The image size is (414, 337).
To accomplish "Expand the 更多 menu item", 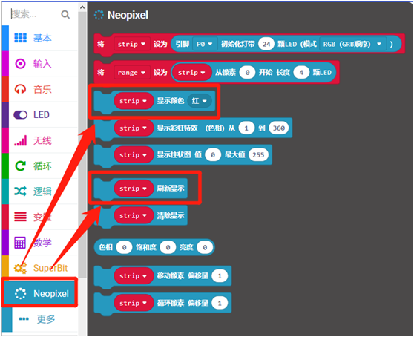I will [x=40, y=319].
